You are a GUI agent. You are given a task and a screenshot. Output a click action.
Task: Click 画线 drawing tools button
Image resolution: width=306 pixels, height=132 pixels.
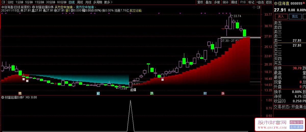pyautogui.click(x=234, y=2)
